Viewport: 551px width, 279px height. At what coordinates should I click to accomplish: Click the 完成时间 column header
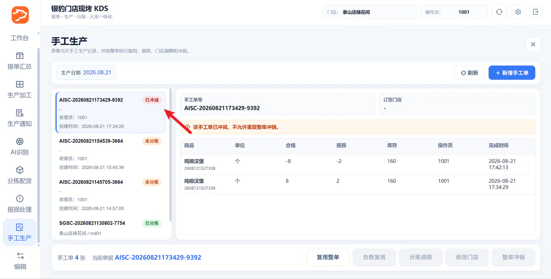click(x=498, y=145)
